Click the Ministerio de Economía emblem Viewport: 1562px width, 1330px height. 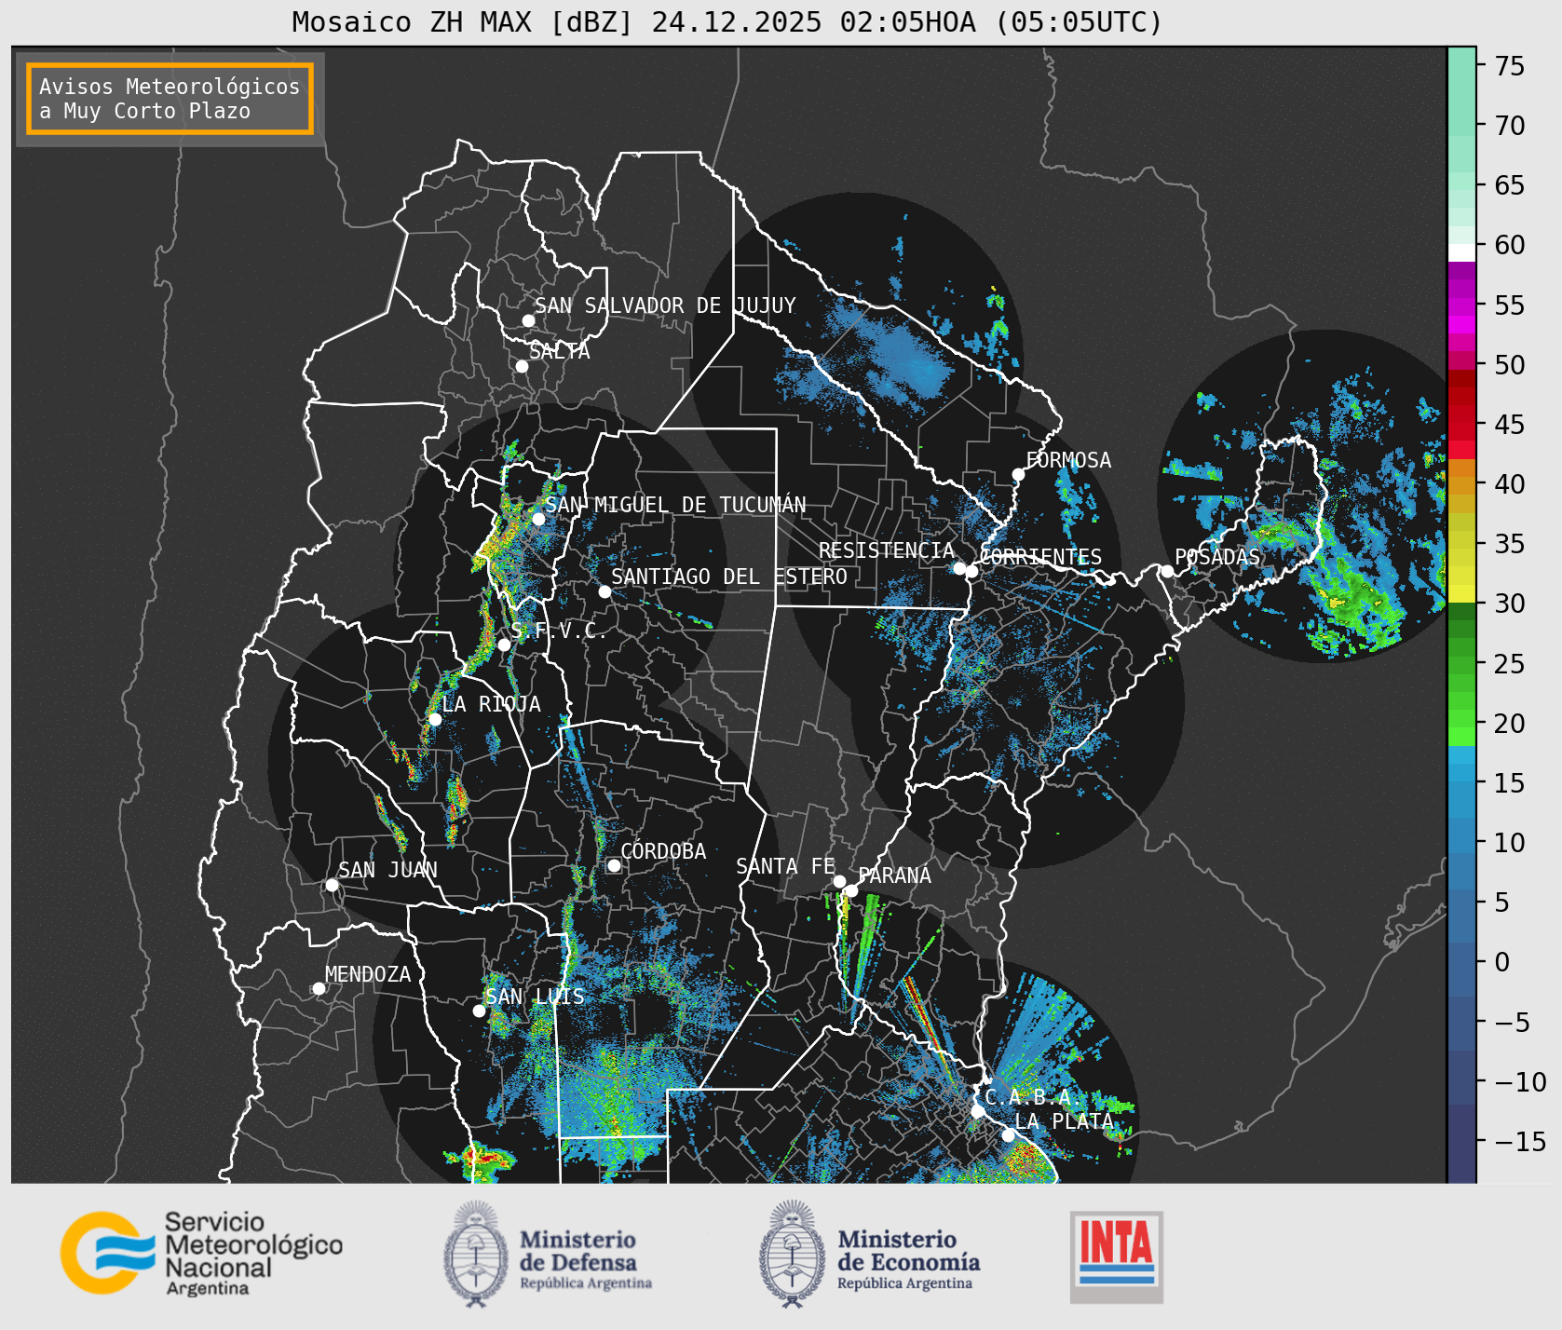pos(794,1254)
